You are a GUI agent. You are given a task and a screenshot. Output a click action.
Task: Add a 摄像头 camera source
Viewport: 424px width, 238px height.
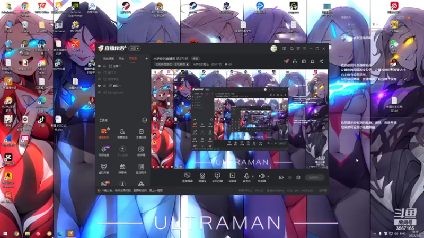[202, 178]
